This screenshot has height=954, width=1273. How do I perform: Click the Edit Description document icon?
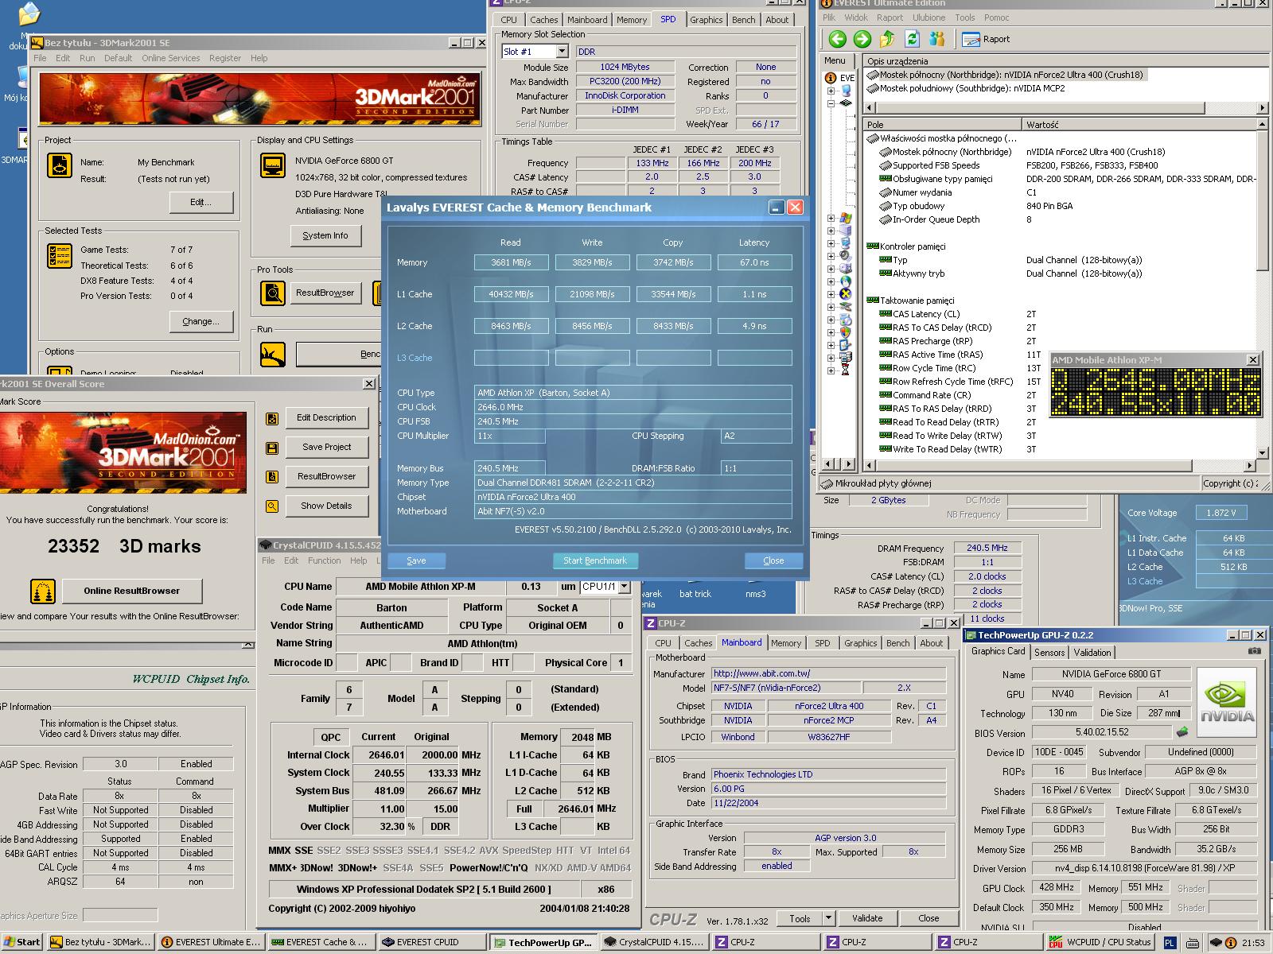pos(272,418)
